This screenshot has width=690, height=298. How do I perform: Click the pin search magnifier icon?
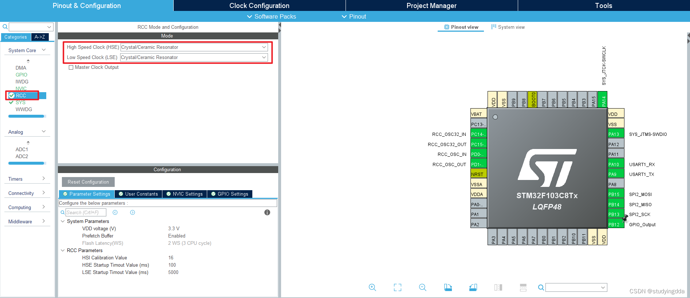[x=541, y=287]
